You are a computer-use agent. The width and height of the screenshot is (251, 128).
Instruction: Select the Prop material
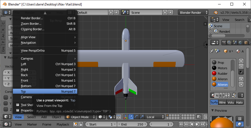[x=220, y=63]
